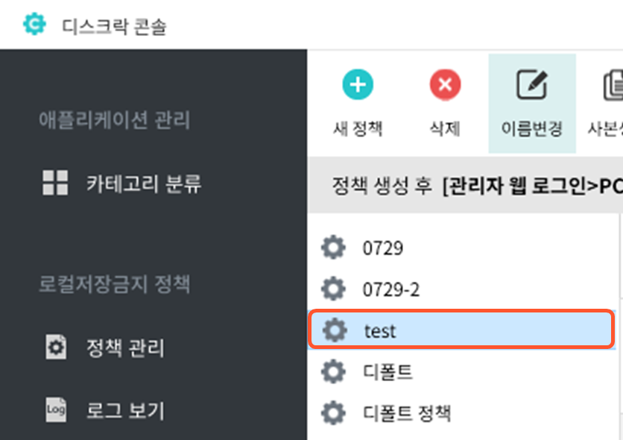Click the Log file icon in sidebar
This screenshot has height=440, width=623.
pos(56,409)
